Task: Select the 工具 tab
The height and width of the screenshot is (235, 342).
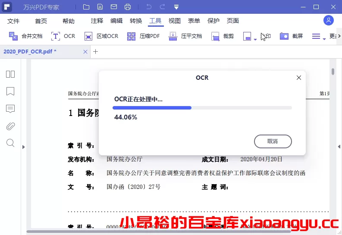Action: (155, 21)
